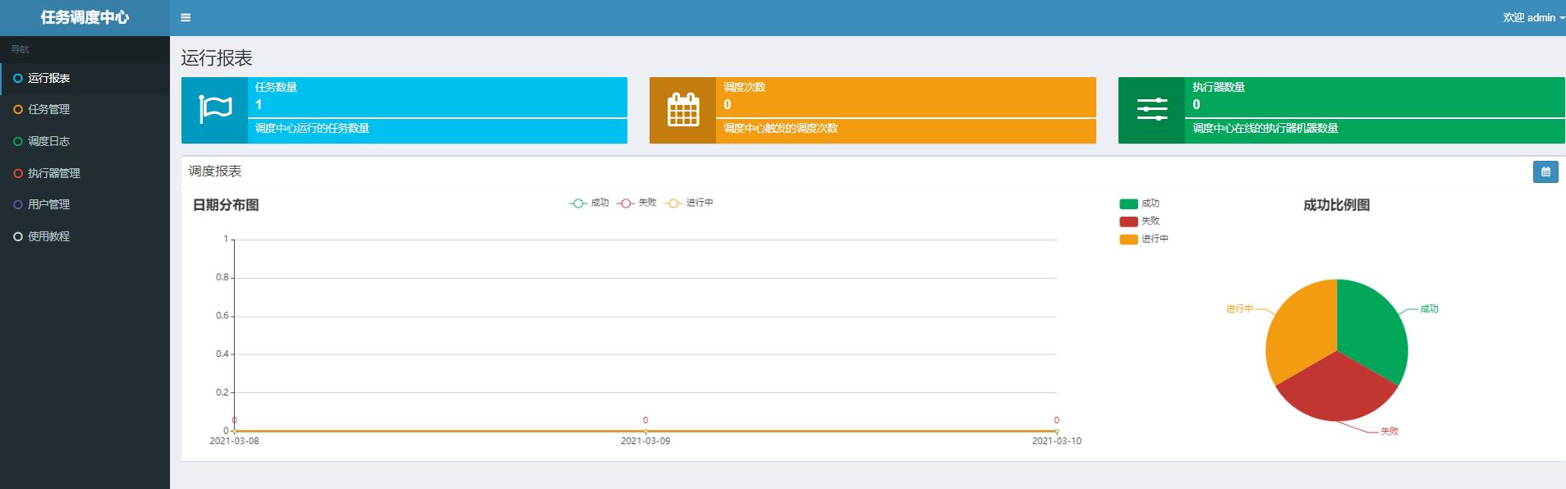This screenshot has width=1566, height=489.
Task: Click the orange circle icon beside 任务管理
Action: (18, 110)
